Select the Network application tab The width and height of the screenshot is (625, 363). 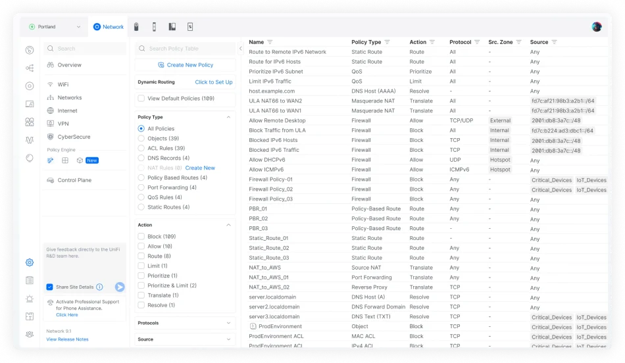pyautogui.click(x=109, y=27)
